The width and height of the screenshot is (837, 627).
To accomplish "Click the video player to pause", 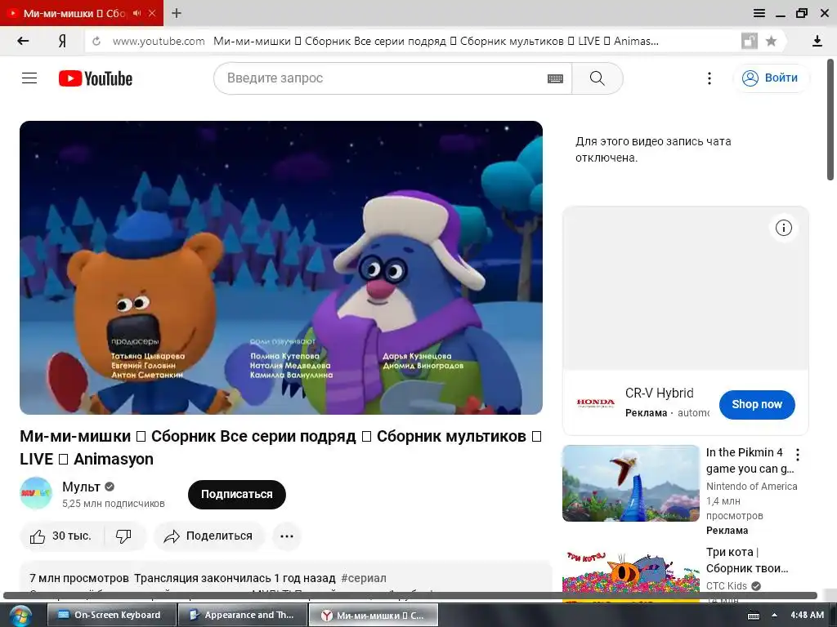I will [281, 268].
